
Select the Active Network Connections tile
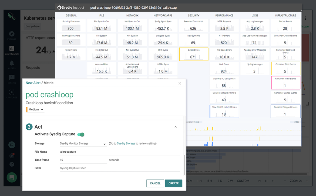coord(132,68)
